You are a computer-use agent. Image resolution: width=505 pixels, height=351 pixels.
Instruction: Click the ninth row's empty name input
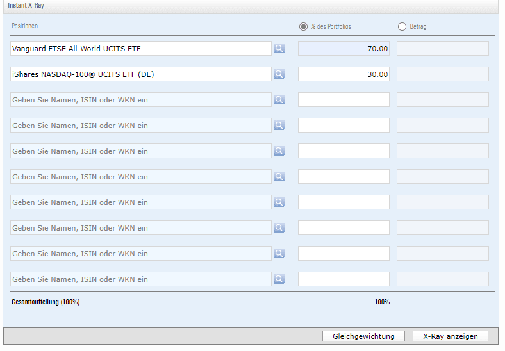(x=141, y=254)
